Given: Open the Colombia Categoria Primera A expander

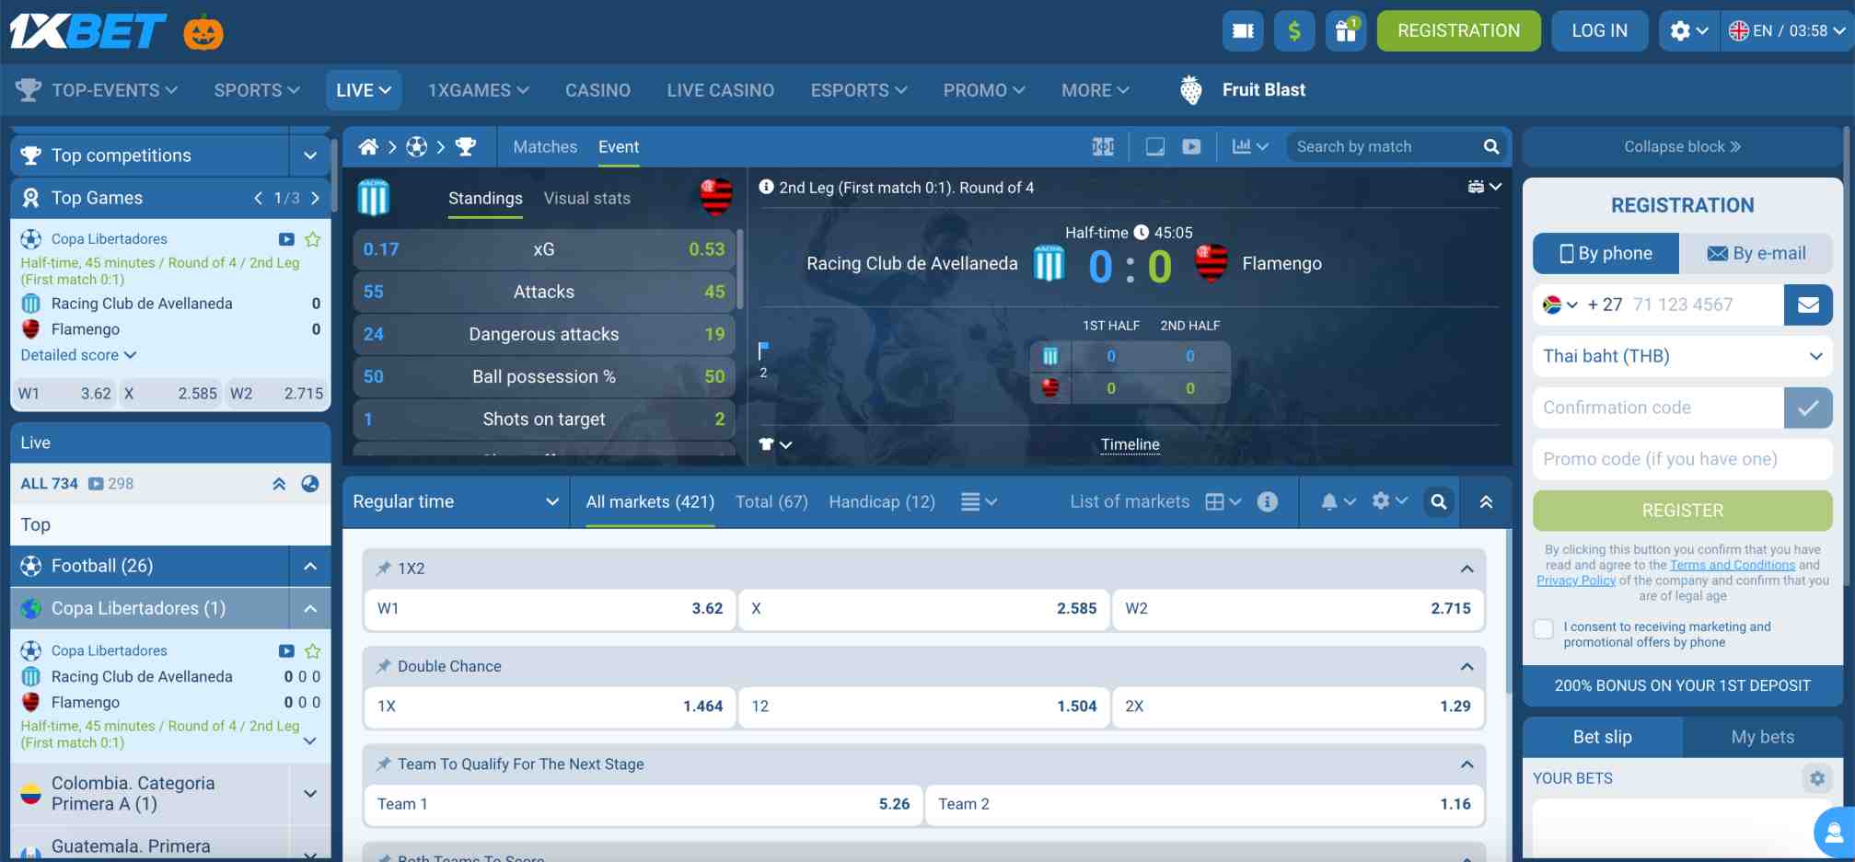Looking at the screenshot, I should point(310,793).
